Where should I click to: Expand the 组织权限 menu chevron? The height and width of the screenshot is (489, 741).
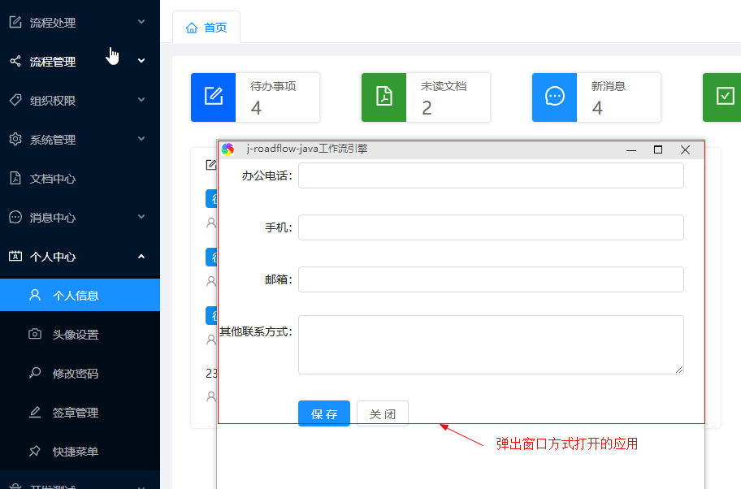141,100
